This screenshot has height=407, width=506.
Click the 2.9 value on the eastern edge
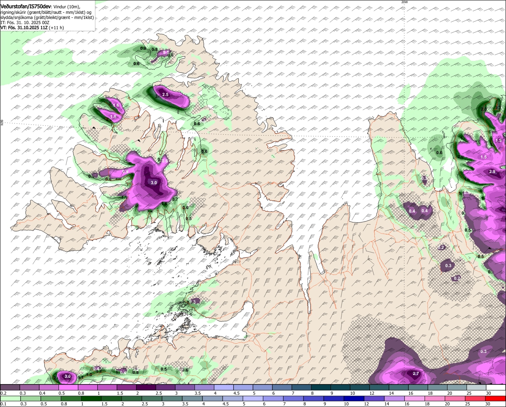tap(492, 171)
